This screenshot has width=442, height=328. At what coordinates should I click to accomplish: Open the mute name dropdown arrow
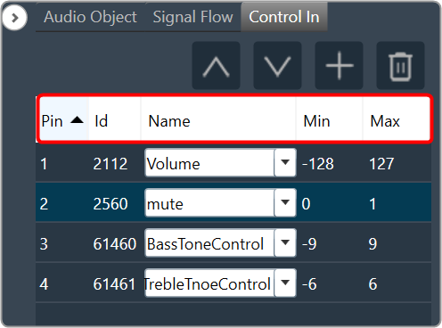(x=285, y=202)
